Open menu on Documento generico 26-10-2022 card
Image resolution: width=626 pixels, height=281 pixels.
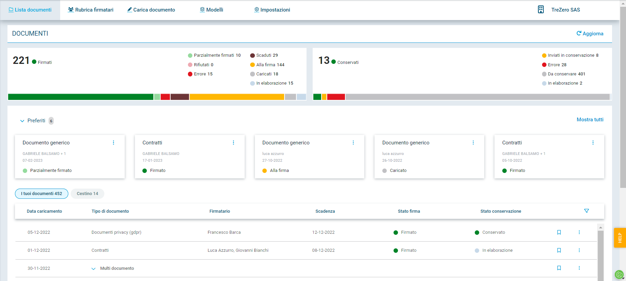pos(473,143)
